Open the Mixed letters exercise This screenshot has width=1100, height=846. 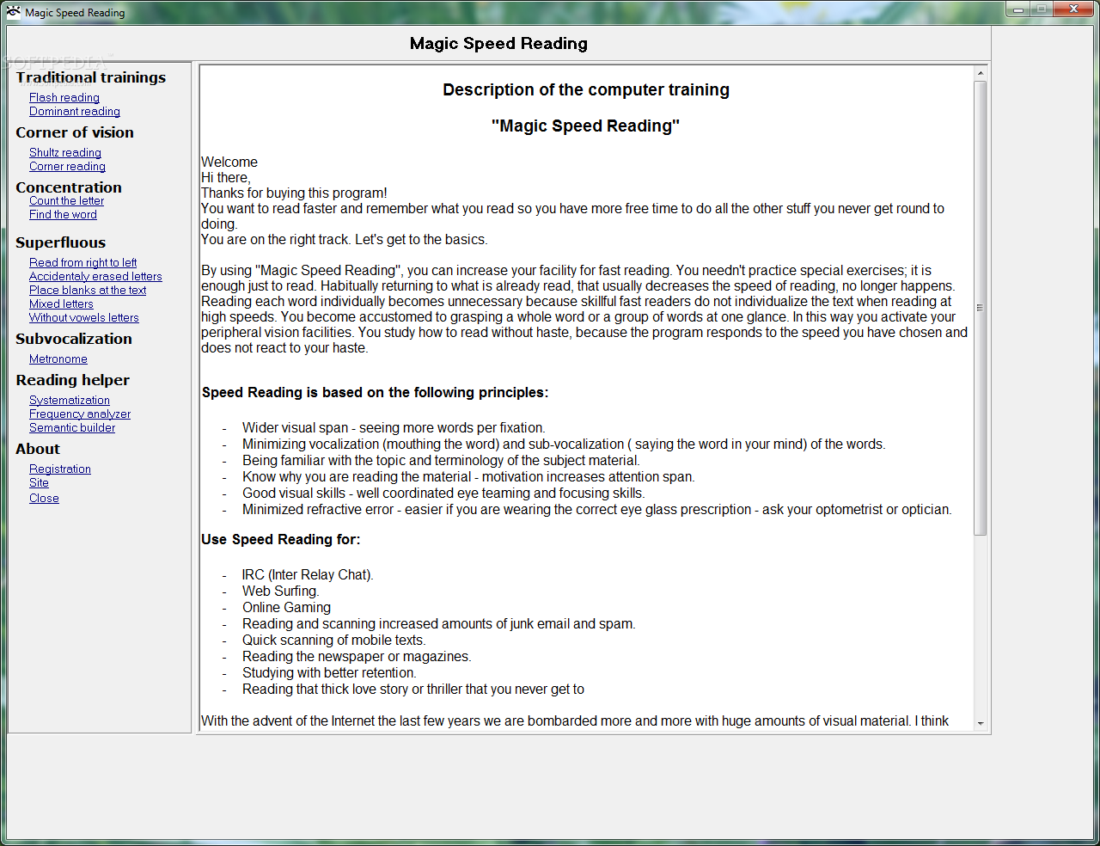coord(61,304)
